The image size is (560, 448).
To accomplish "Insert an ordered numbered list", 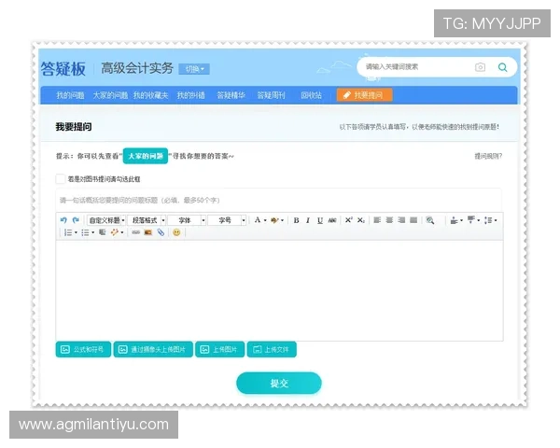I will coord(68,232).
